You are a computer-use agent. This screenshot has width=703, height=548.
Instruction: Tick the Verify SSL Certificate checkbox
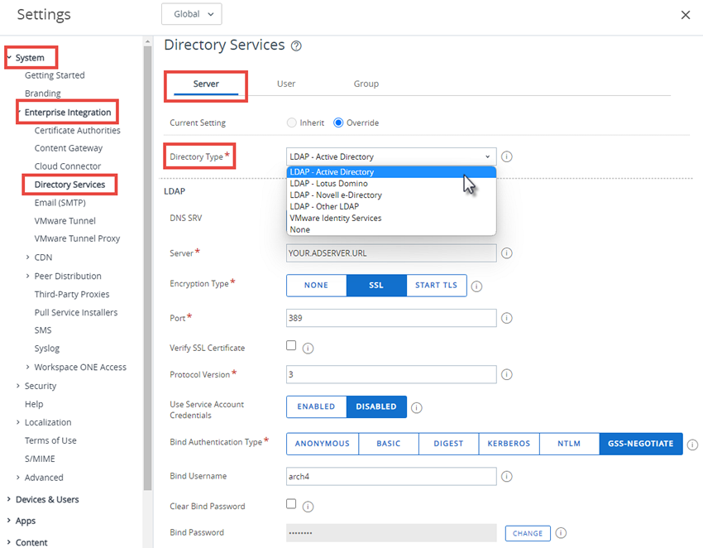point(291,345)
